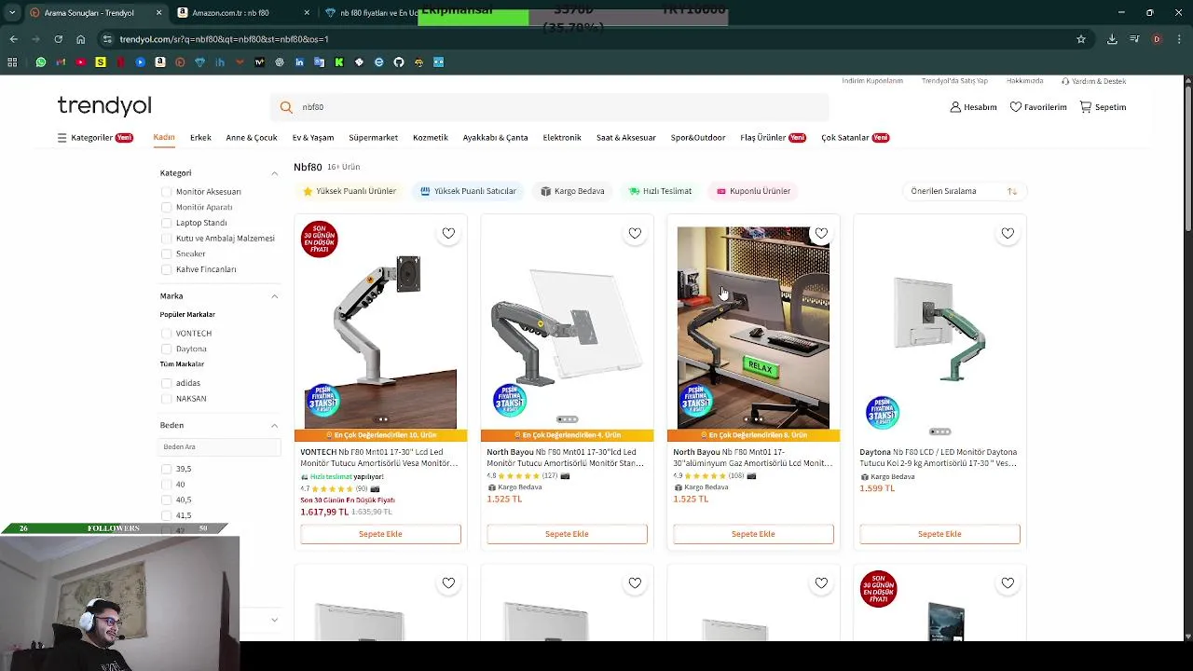The width and height of the screenshot is (1193, 671).
Task: Favorite the North Bayou alüminyum product heart
Action: click(821, 233)
